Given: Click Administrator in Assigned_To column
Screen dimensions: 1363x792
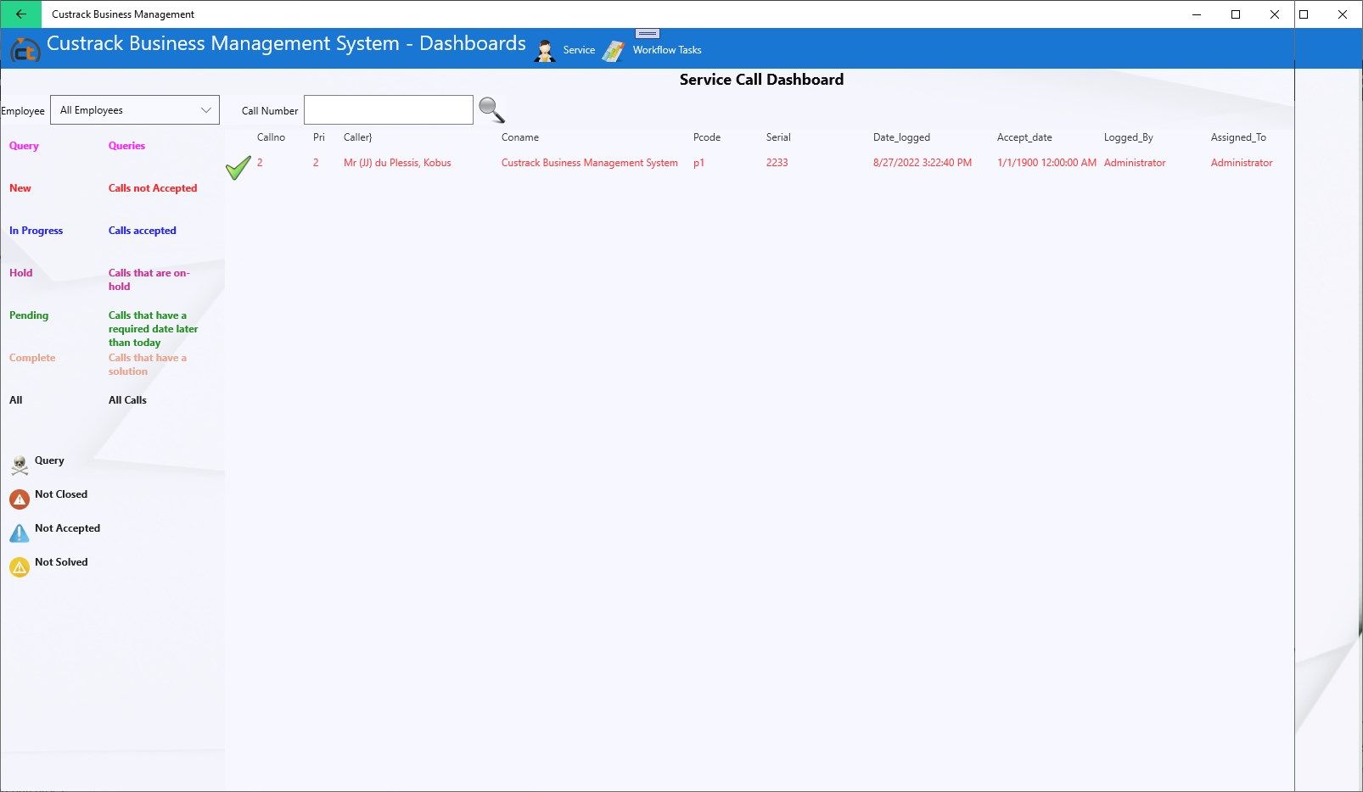Looking at the screenshot, I should pyautogui.click(x=1242, y=163).
